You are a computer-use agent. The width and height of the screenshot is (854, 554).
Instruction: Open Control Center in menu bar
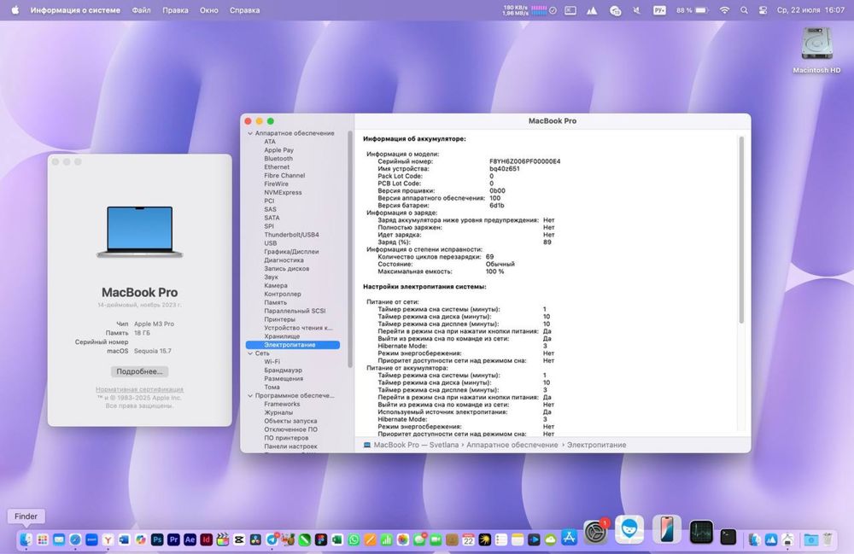click(x=763, y=9)
